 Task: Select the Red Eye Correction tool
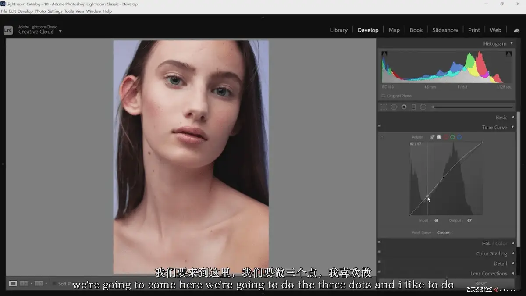404,107
